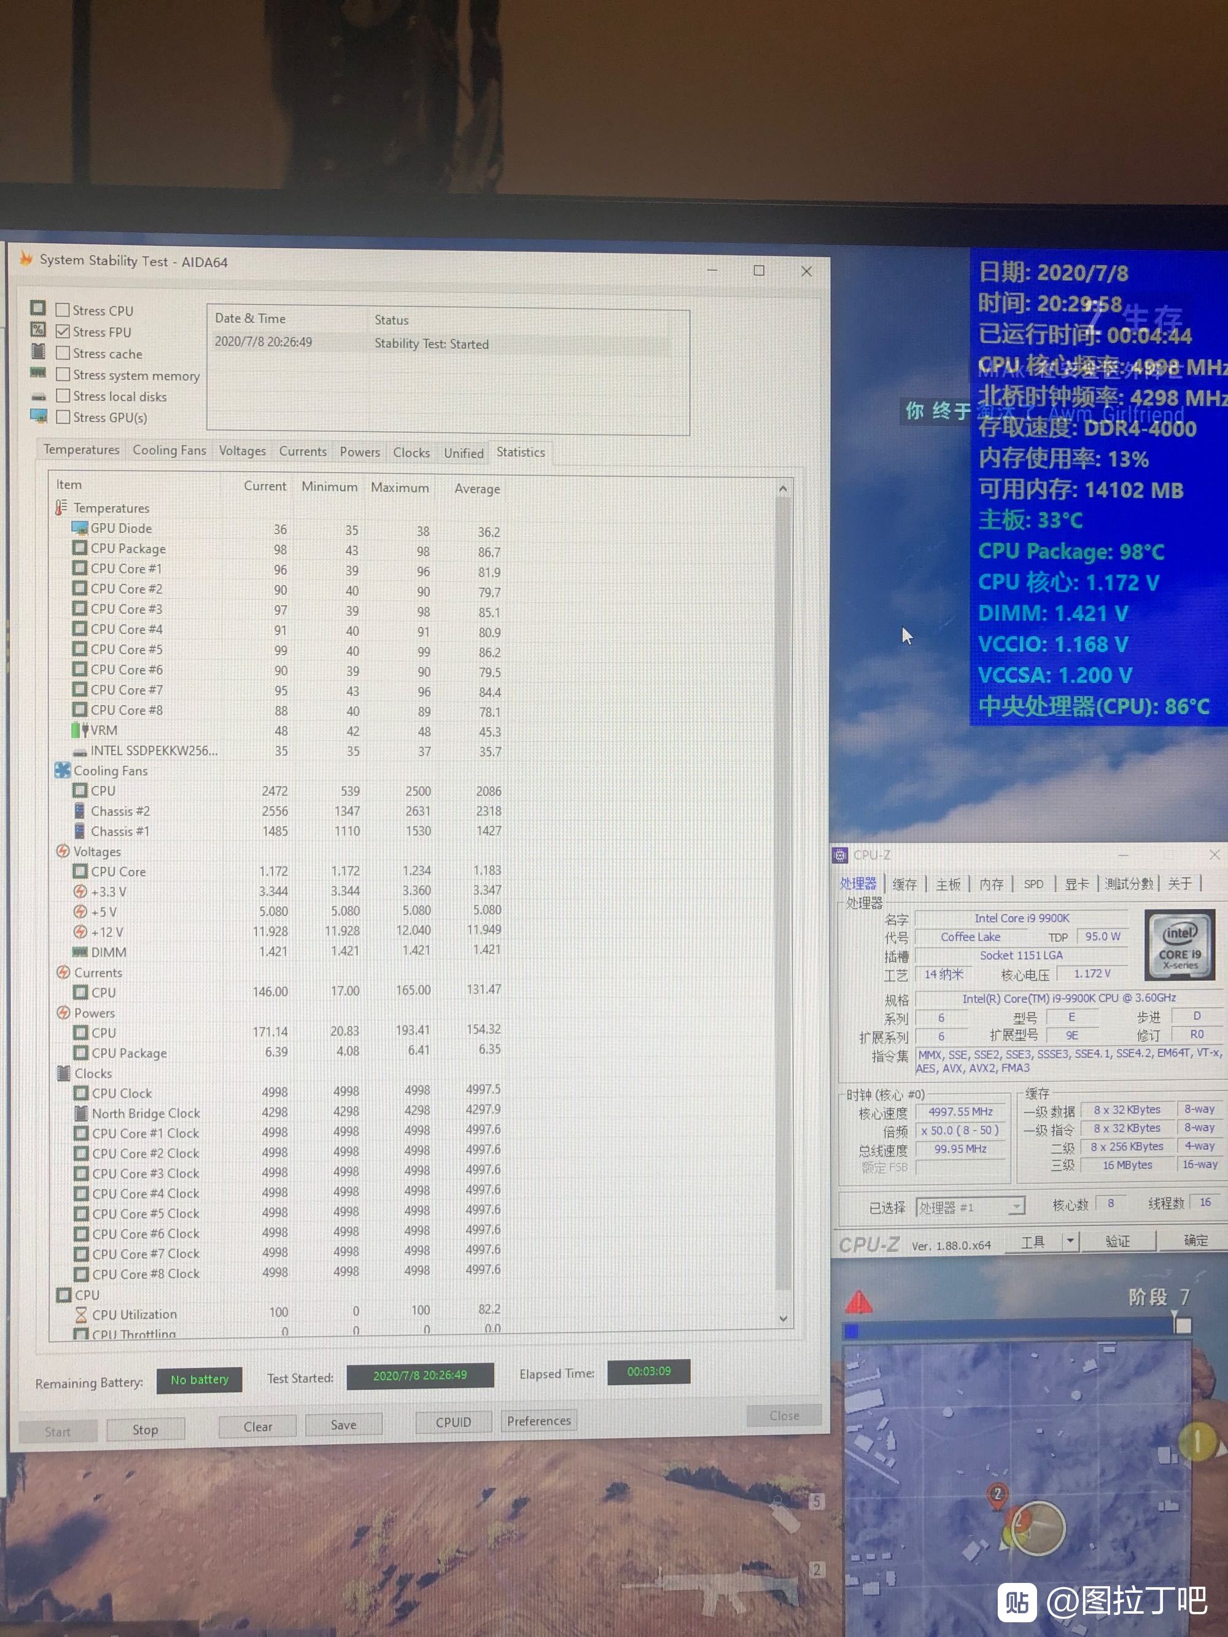Open the 内存 tab in CPU-Z
1228x1637 pixels.
992,884
